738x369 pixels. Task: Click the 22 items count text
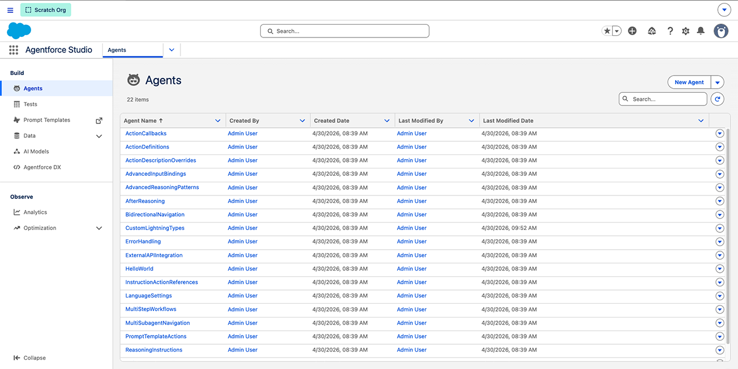pyautogui.click(x=138, y=100)
